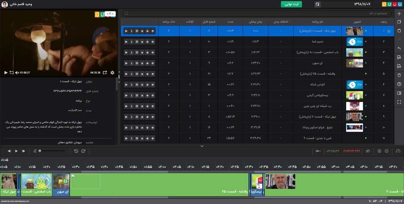Viewport: 404px width, 204px height.
Task: Move آنونس شبکه row up
Action: 153,85
